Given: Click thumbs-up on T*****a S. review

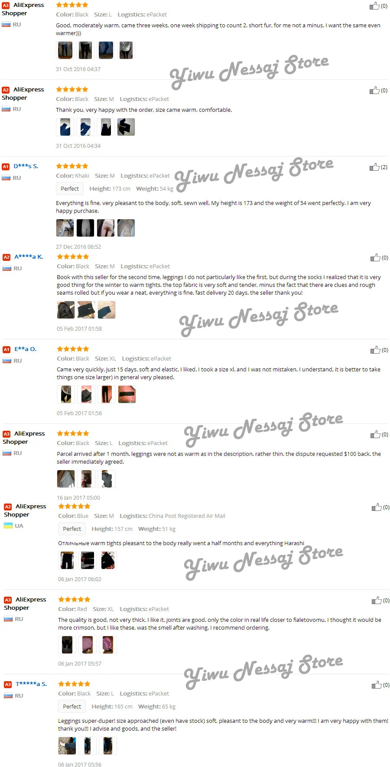Looking at the screenshot, I should point(377,685).
